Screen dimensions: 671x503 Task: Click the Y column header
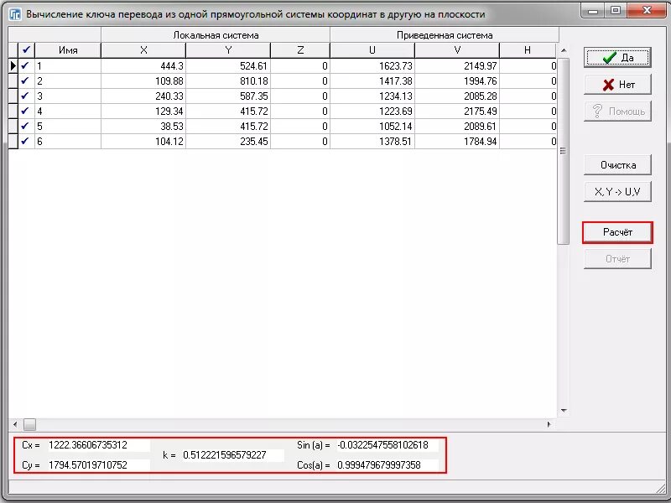228,50
